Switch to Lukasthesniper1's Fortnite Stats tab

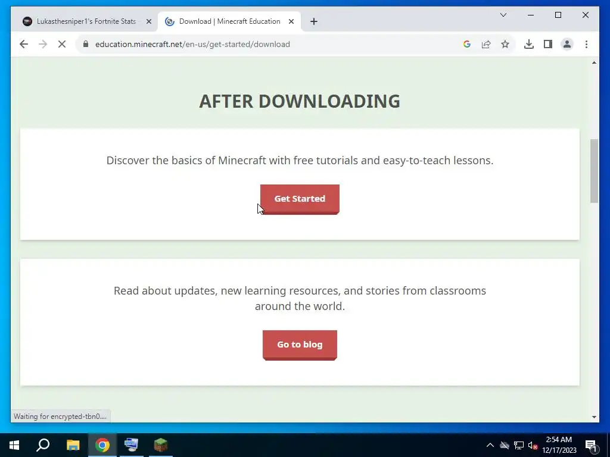click(x=86, y=21)
